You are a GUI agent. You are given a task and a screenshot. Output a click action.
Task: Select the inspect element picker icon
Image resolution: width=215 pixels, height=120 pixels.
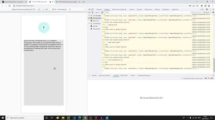(89, 9)
